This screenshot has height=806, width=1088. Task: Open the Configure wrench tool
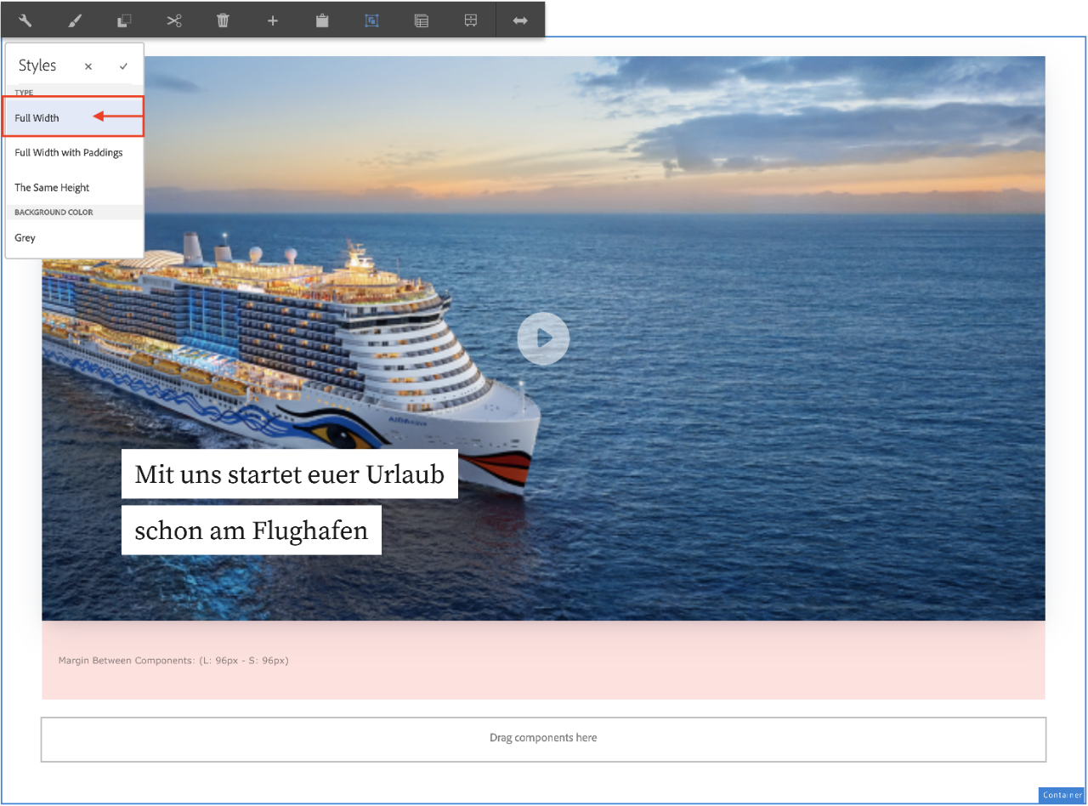(x=25, y=20)
